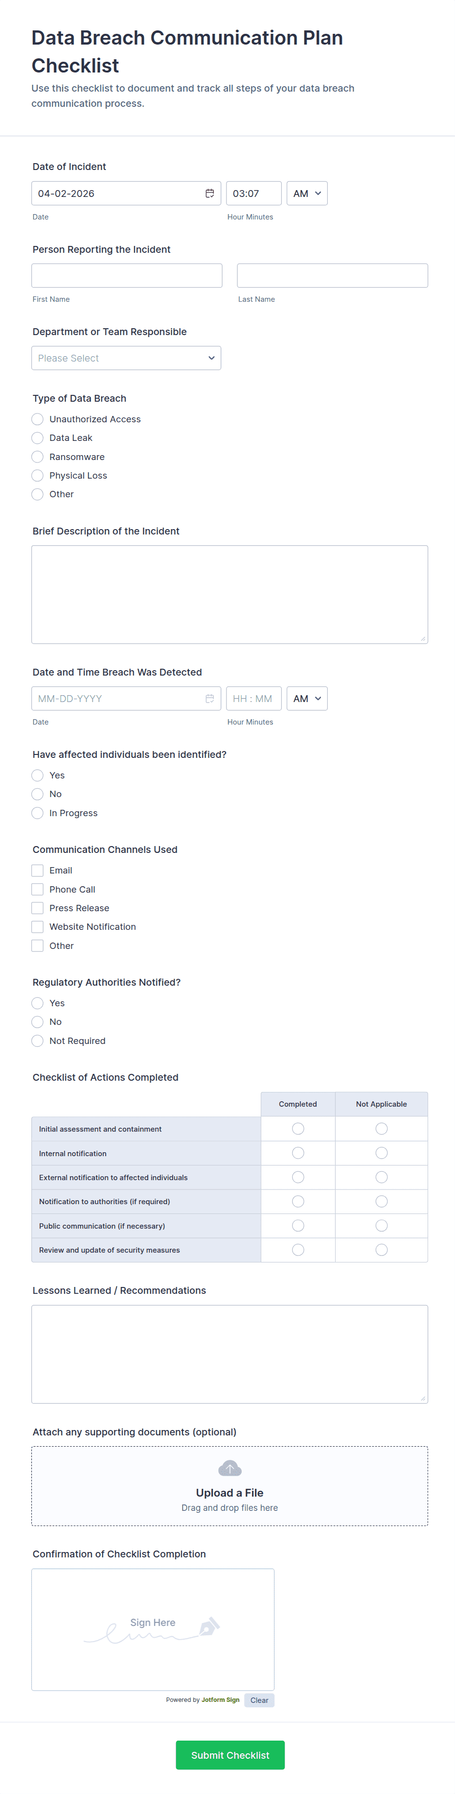The image size is (455, 1794).
Task: Click calendar icon for breach detected date
Action: (209, 699)
